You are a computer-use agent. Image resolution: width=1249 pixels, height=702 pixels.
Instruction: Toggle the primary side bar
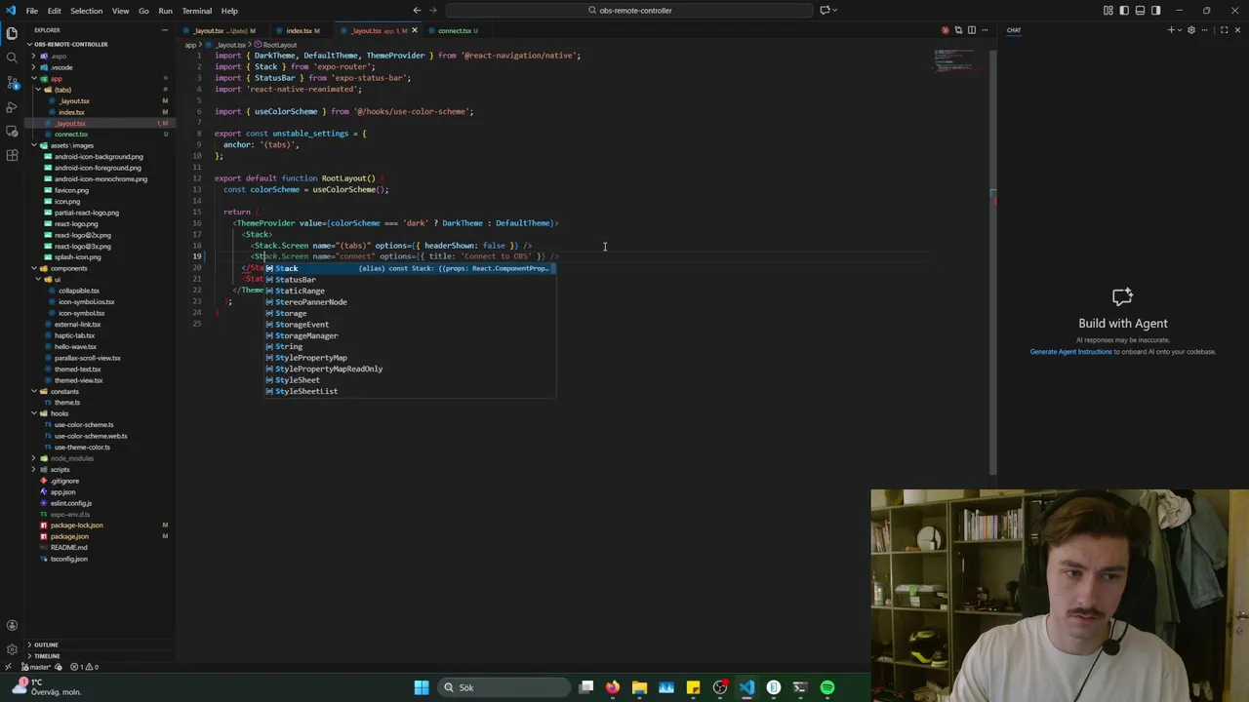tap(1124, 10)
